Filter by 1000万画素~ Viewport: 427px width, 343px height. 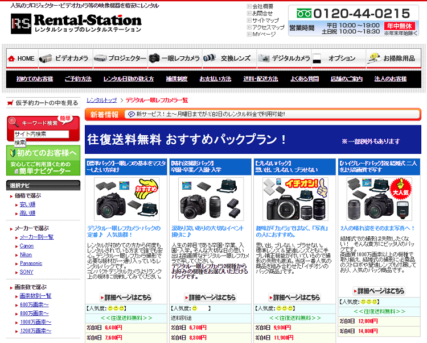click(35, 322)
